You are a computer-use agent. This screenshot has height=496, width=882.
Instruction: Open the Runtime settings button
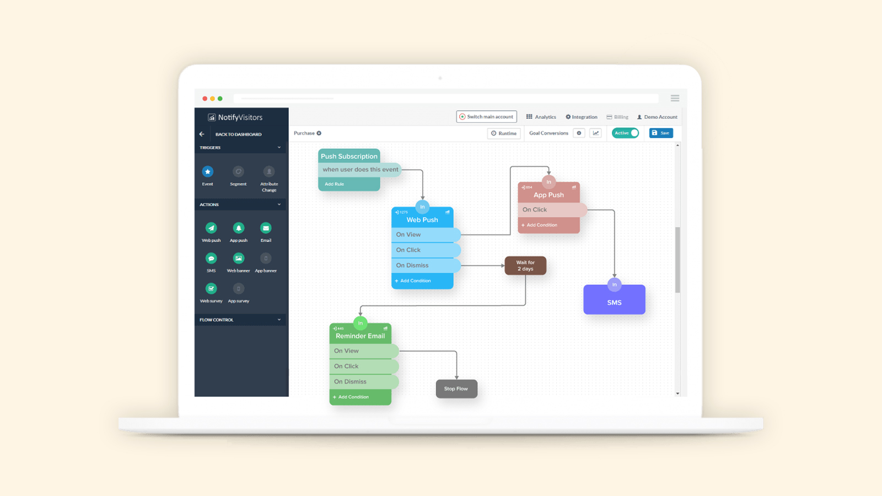[x=504, y=133]
